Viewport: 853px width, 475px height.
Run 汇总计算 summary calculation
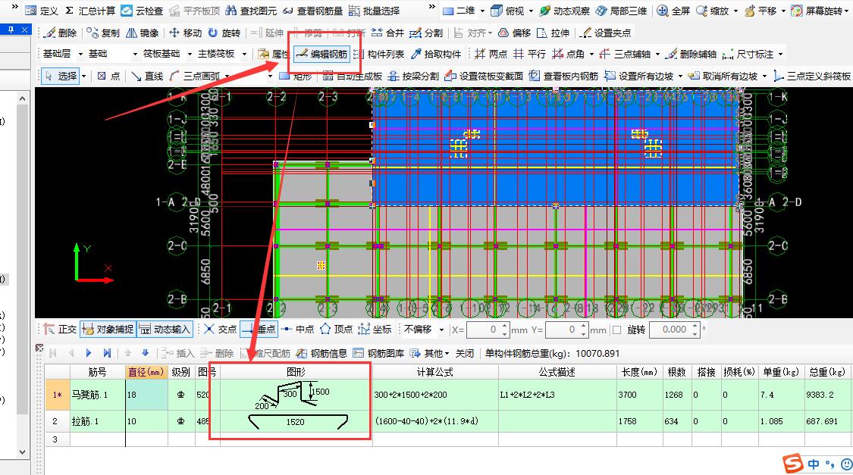coord(89,11)
